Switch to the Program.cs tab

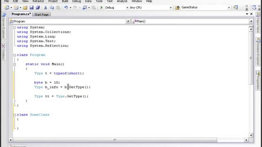coord(21,14)
